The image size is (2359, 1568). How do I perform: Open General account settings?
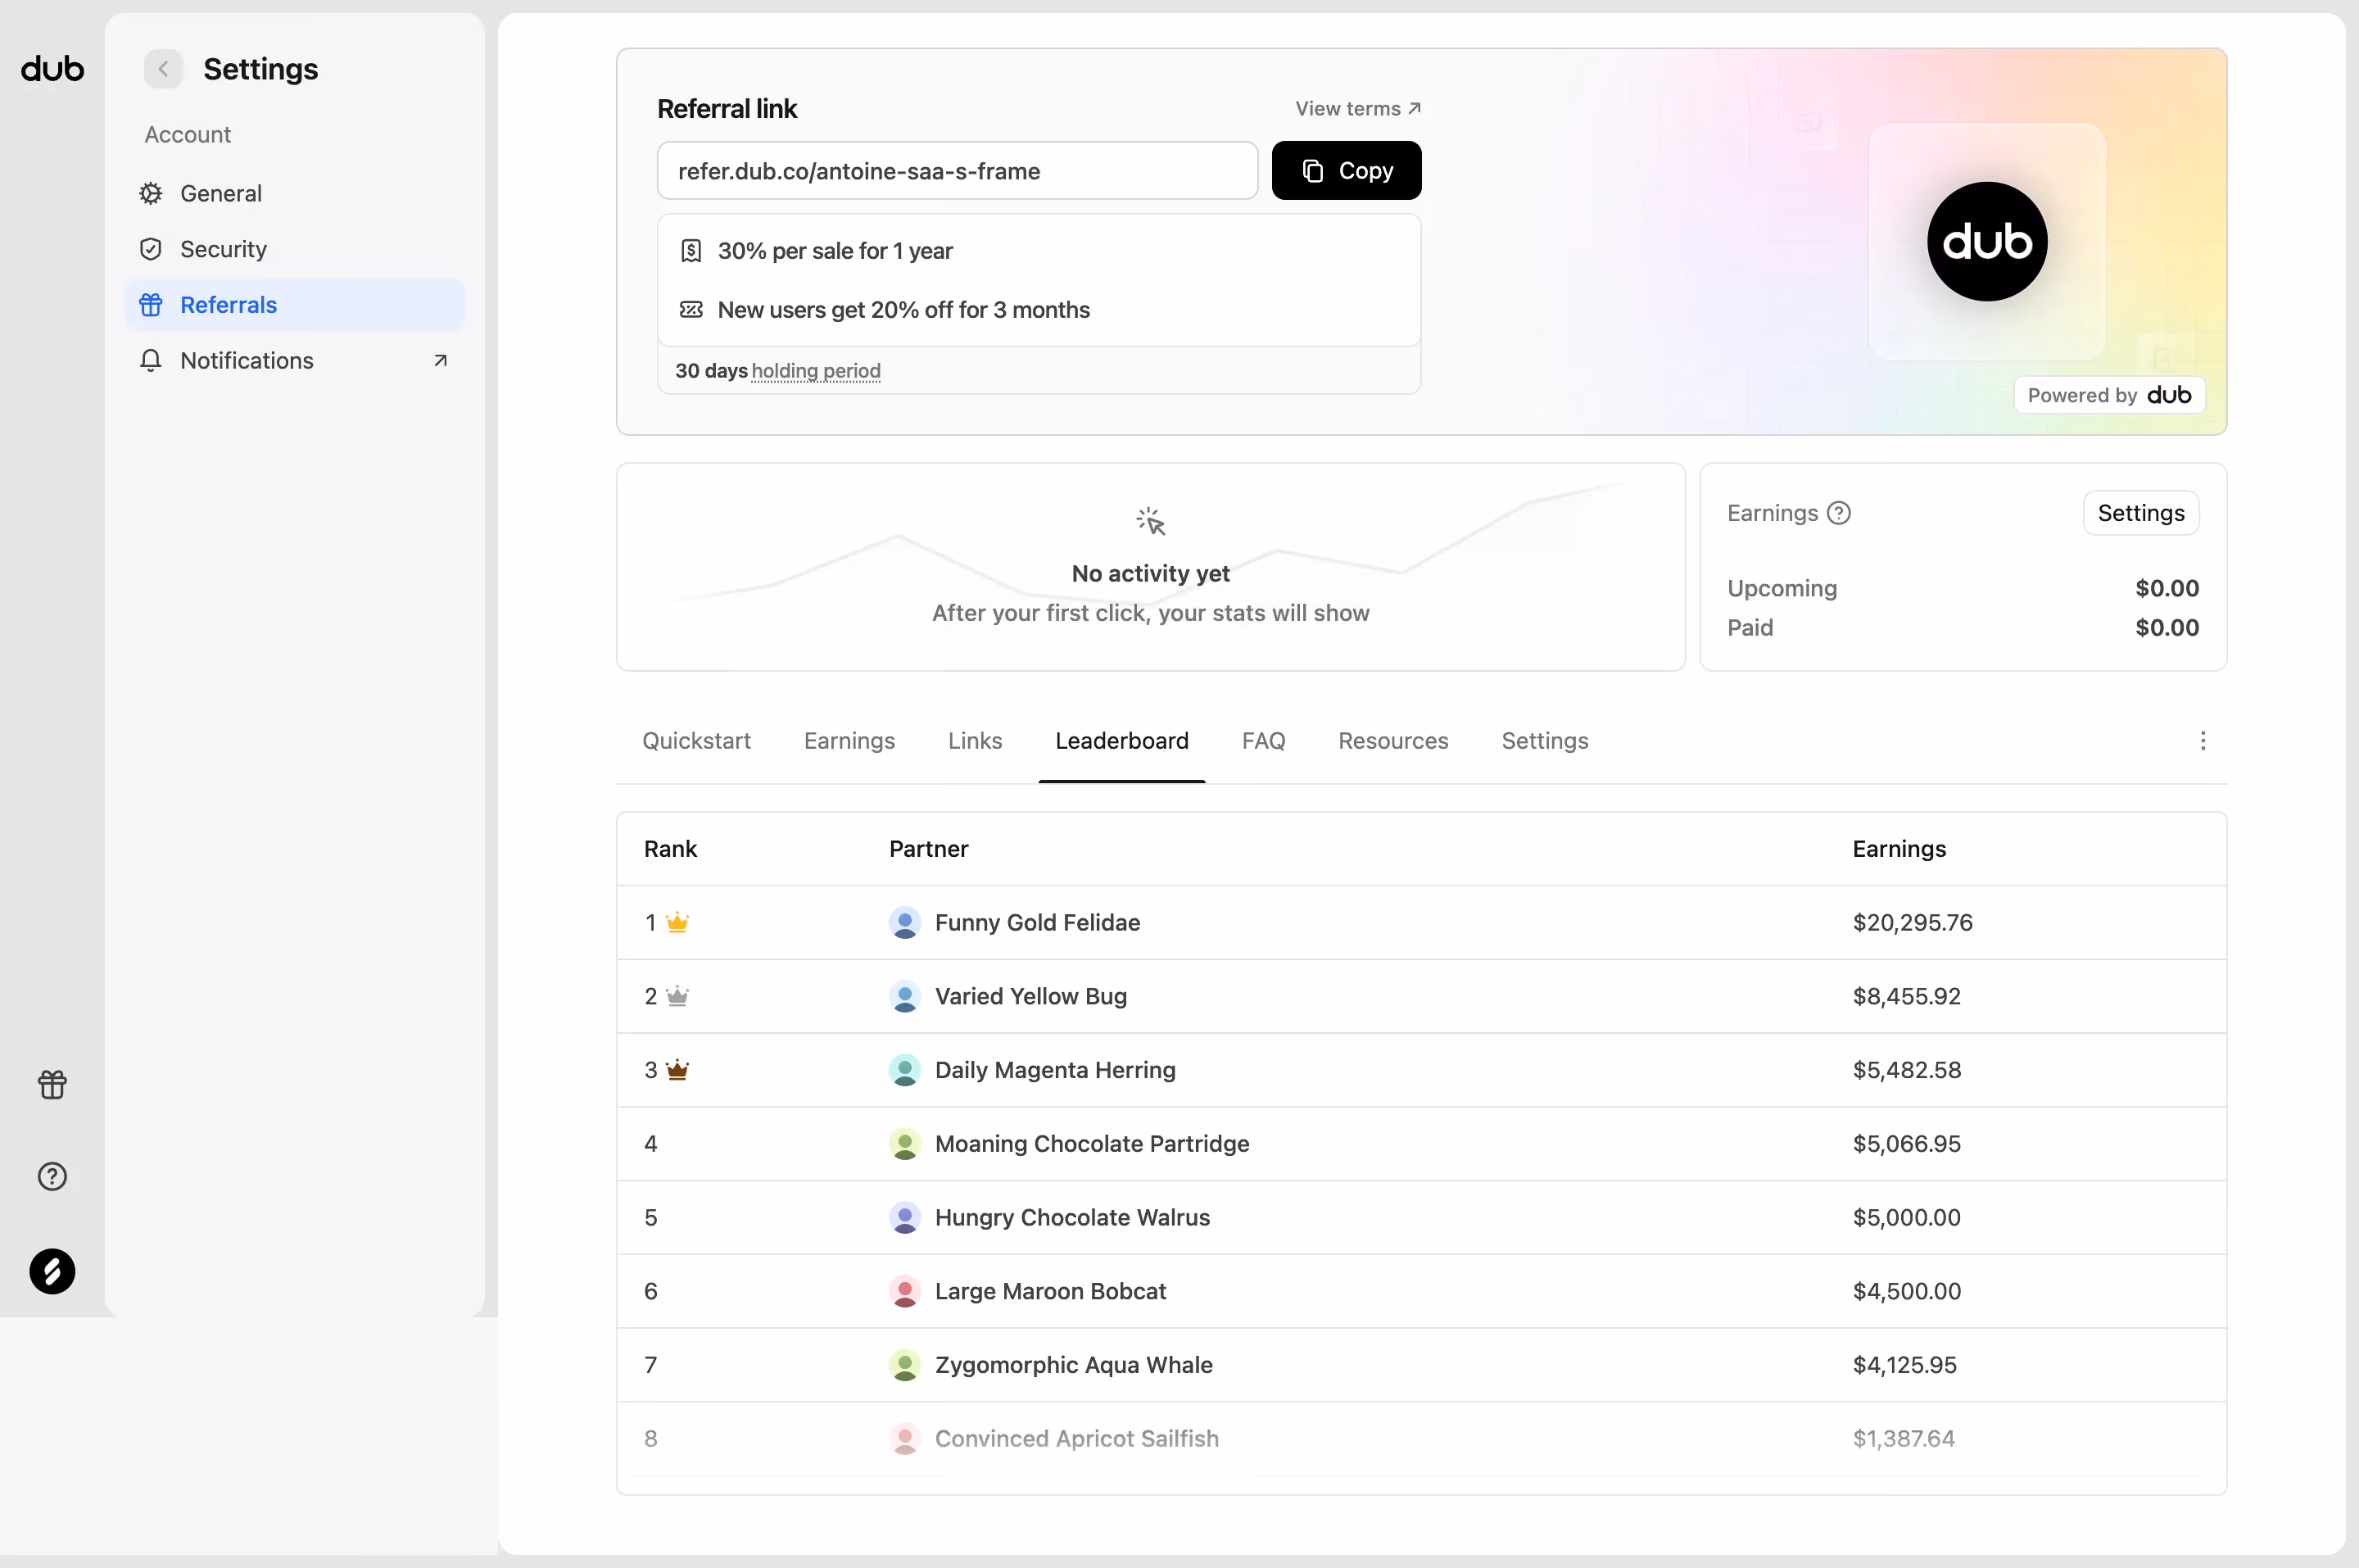(x=295, y=193)
